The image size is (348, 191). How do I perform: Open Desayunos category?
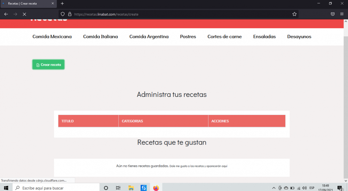pos(299,36)
